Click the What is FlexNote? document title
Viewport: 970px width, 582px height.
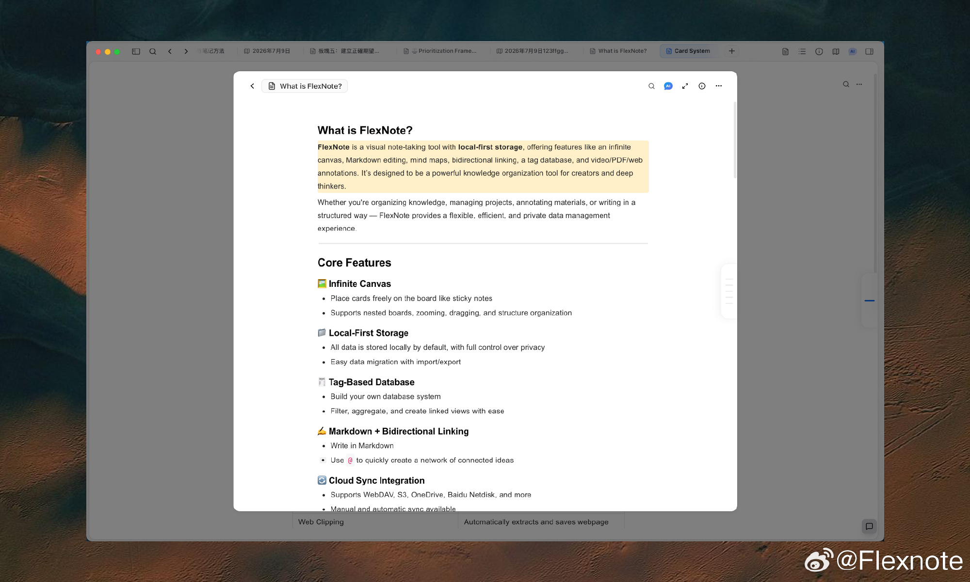coord(365,130)
